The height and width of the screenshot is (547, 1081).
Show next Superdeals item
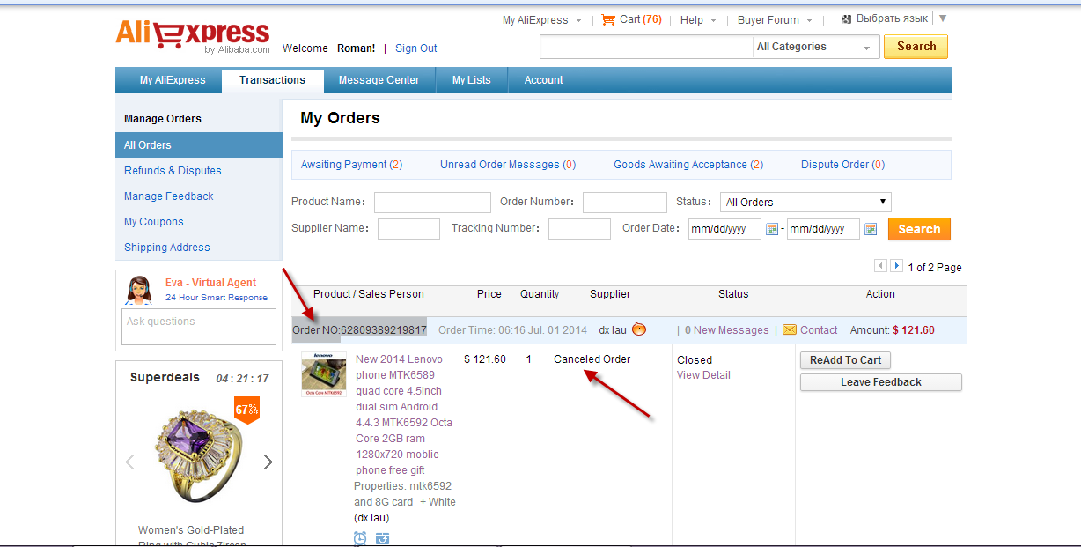coord(268,462)
